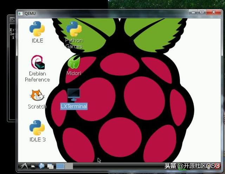The width and height of the screenshot is (225, 174).
Task: Maximize the QEMU window
Action: pos(202,12)
